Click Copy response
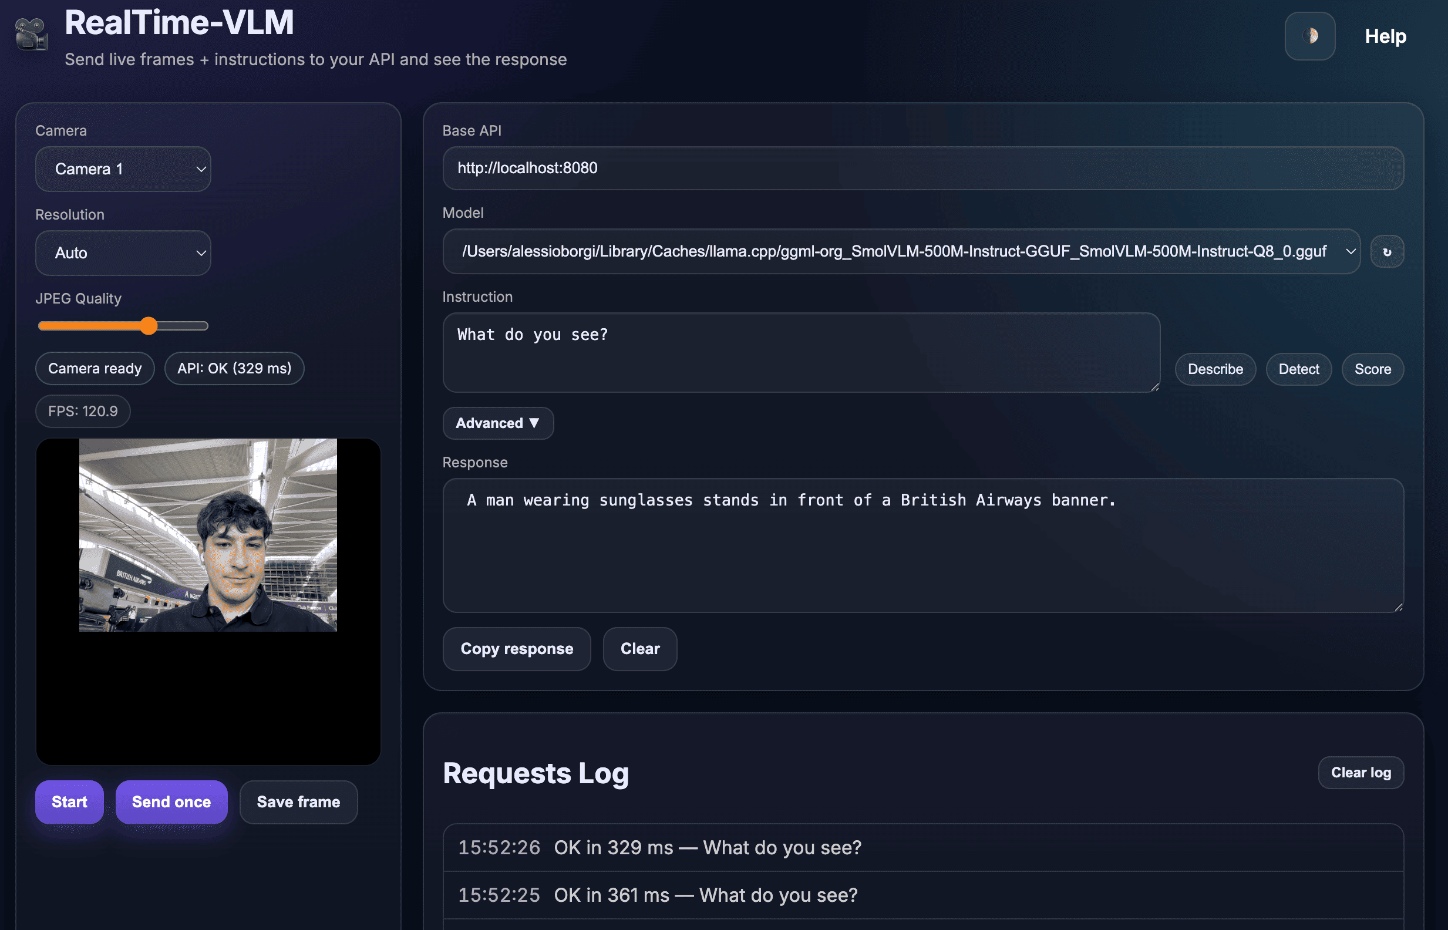Viewport: 1448px width, 930px height. click(516, 649)
